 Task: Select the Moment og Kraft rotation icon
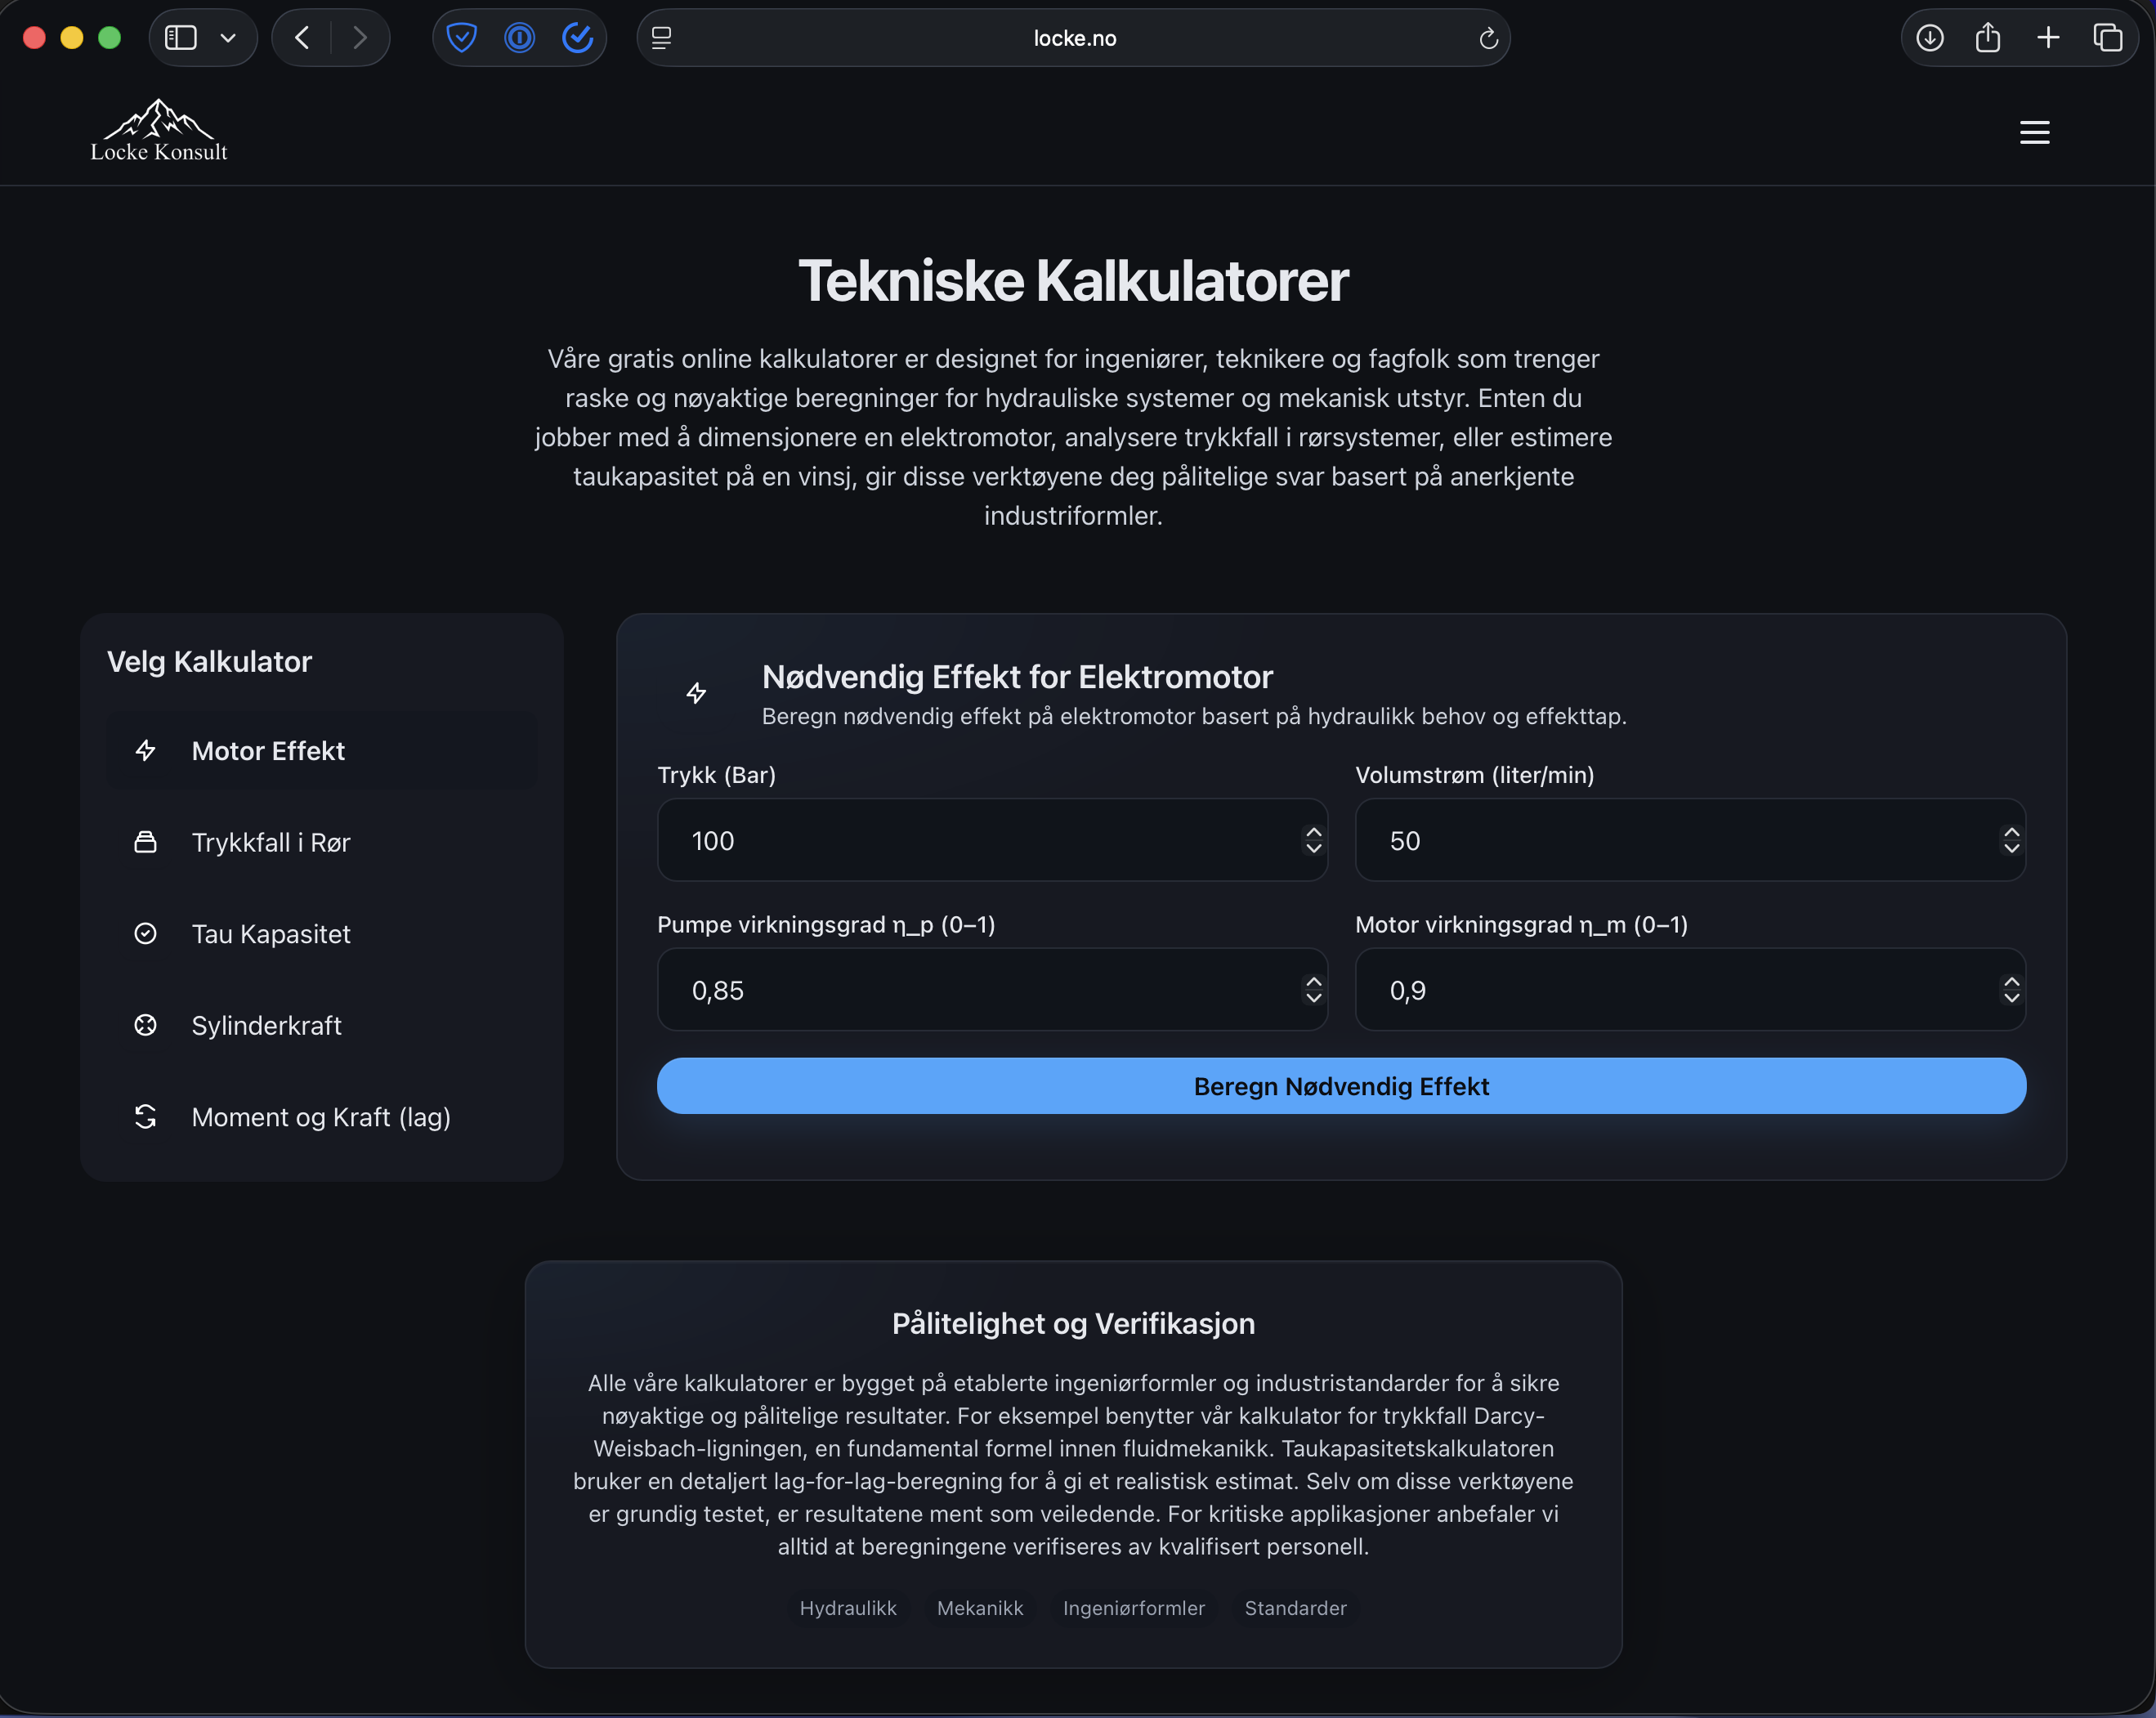147,1117
